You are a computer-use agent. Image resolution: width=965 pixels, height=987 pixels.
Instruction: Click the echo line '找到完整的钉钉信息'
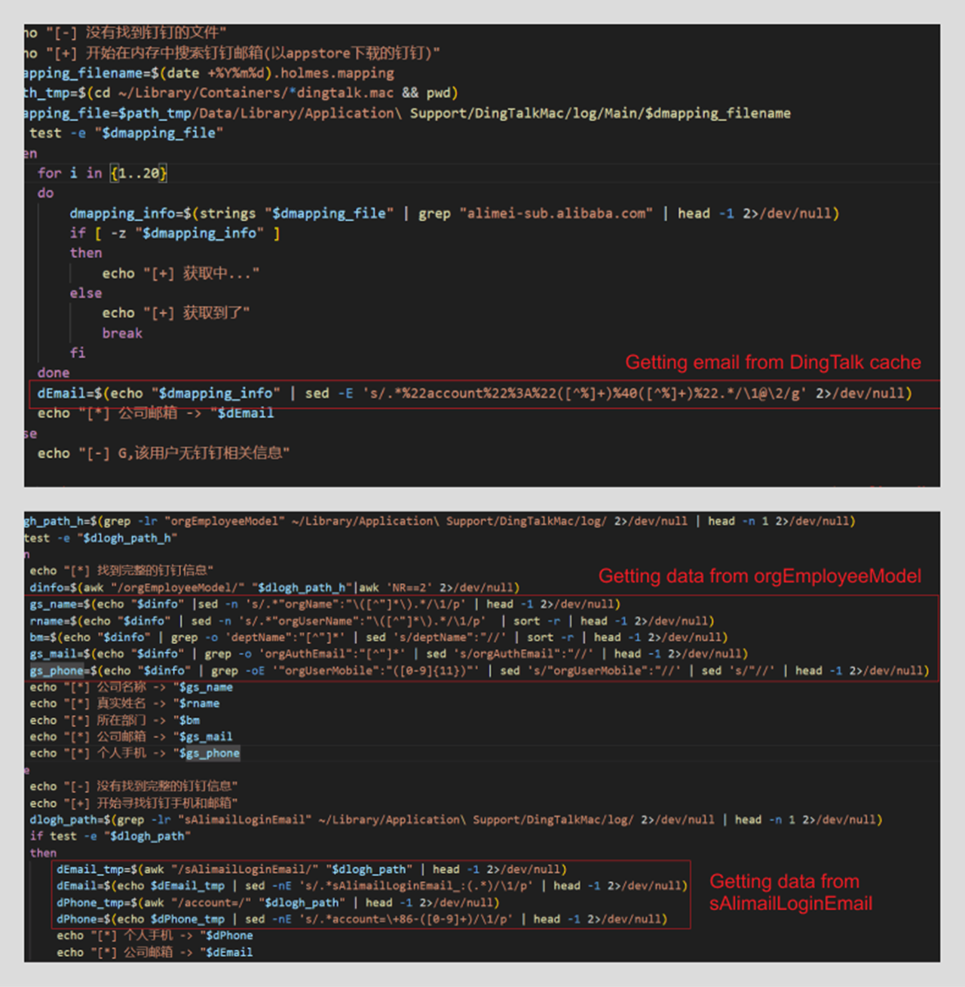[x=122, y=571]
